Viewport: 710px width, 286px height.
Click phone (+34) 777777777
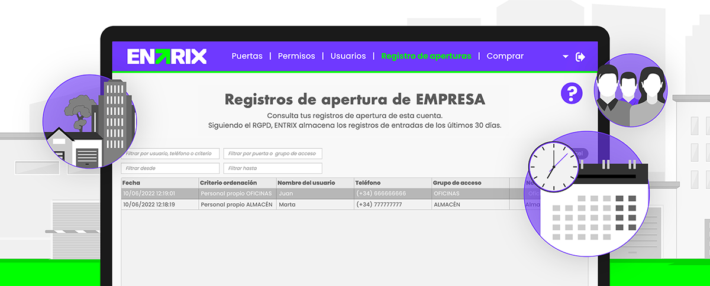(x=379, y=204)
